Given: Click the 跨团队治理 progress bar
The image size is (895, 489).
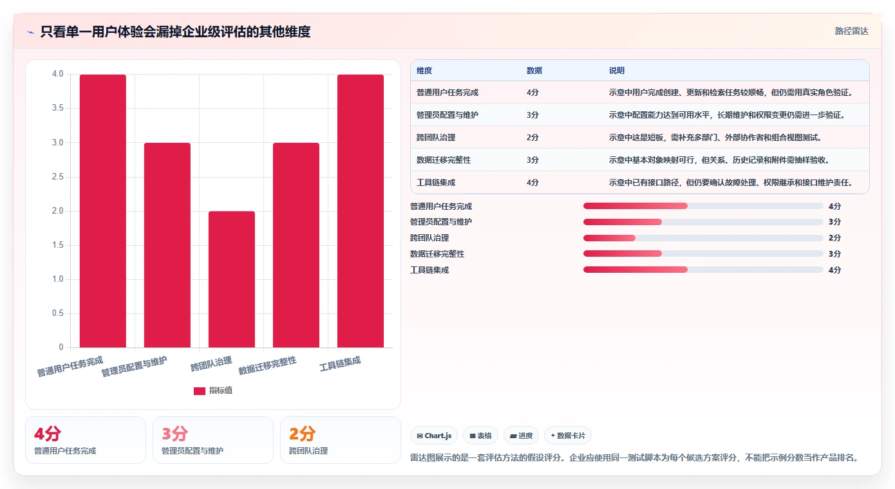Looking at the screenshot, I should [x=703, y=238].
